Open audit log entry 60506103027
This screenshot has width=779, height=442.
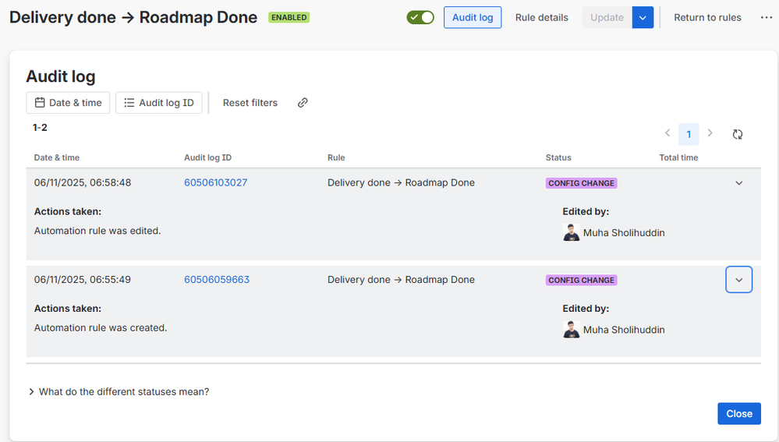216,182
